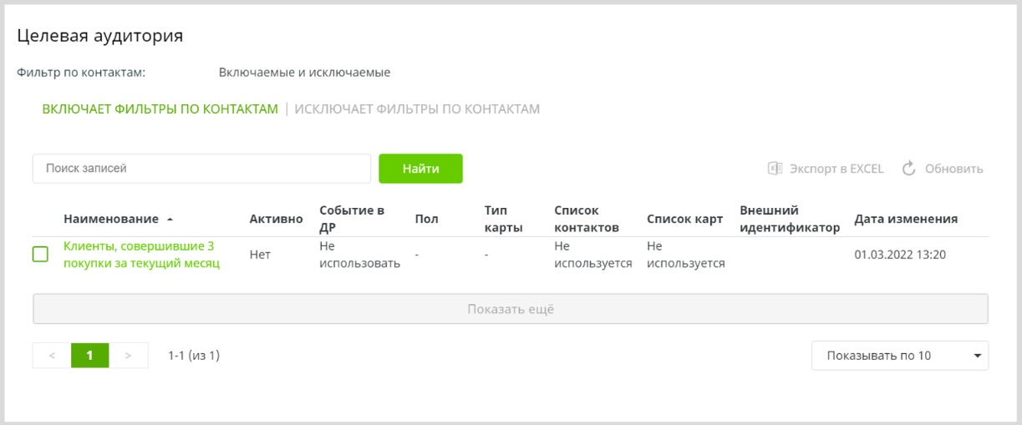This screenshot has height=425, width=1022.
Task: Click the sort arrow beside Наименование
Action: pos(170,220)
